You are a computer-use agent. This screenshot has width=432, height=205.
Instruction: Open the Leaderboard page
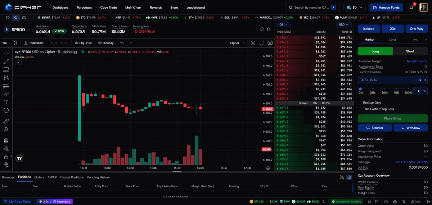point(195,7)
